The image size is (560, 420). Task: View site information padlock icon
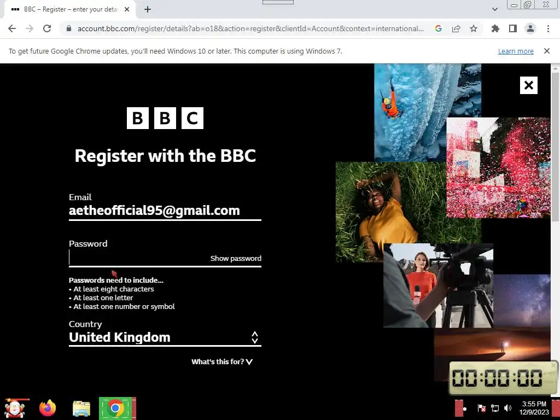(69, 28)
